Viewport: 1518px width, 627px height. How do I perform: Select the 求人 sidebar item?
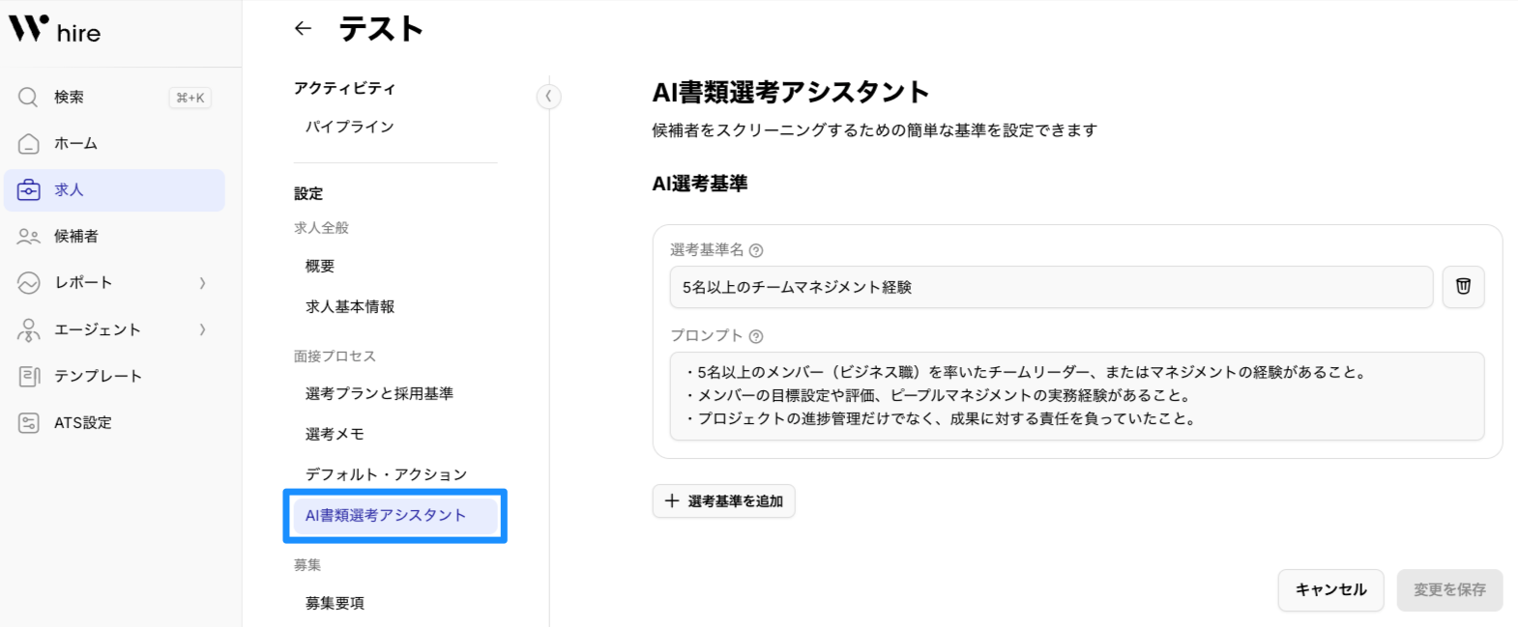click(114, 190)
